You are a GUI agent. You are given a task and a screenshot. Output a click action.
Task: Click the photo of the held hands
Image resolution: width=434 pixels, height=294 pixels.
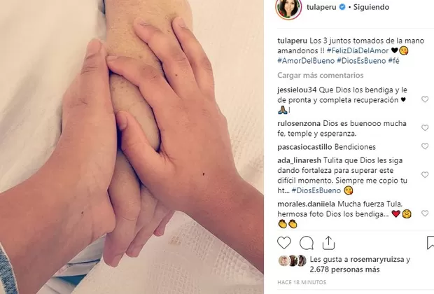[x=132, y=147]
